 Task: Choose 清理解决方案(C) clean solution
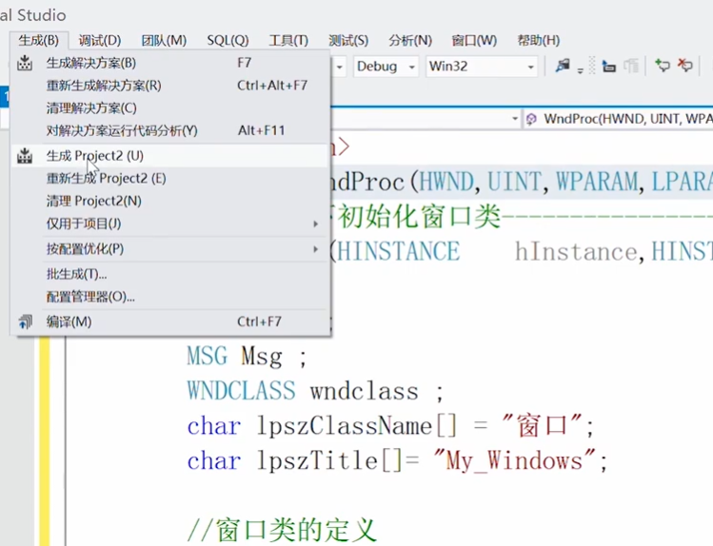pos(170,108)
